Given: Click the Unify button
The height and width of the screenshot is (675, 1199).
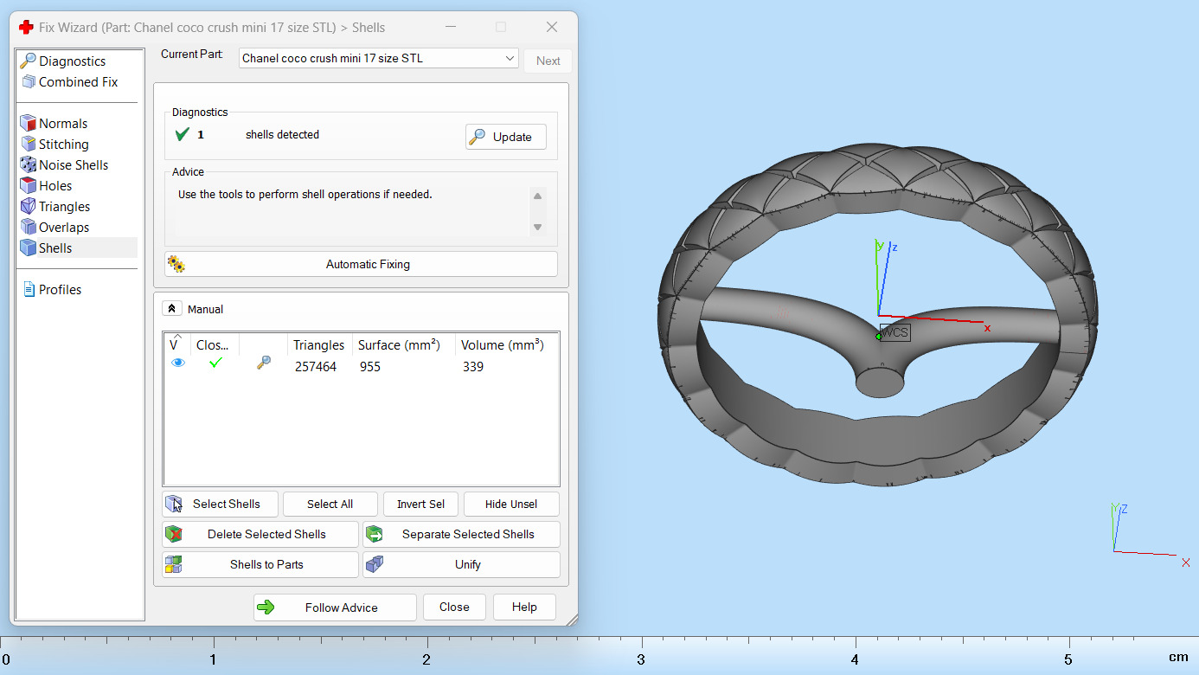Looking at the screenshot, I should coord(461,564).
